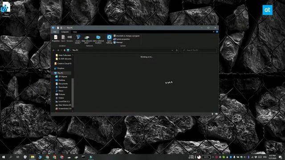Click the File Explorer taskbar icon
Screen dimensions: 285x160
click(33, 157)
